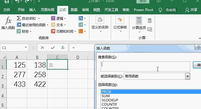The image size is (201, 109).
Task: Expand the Date and Time dropdown arrow
Action: [75, 31]
